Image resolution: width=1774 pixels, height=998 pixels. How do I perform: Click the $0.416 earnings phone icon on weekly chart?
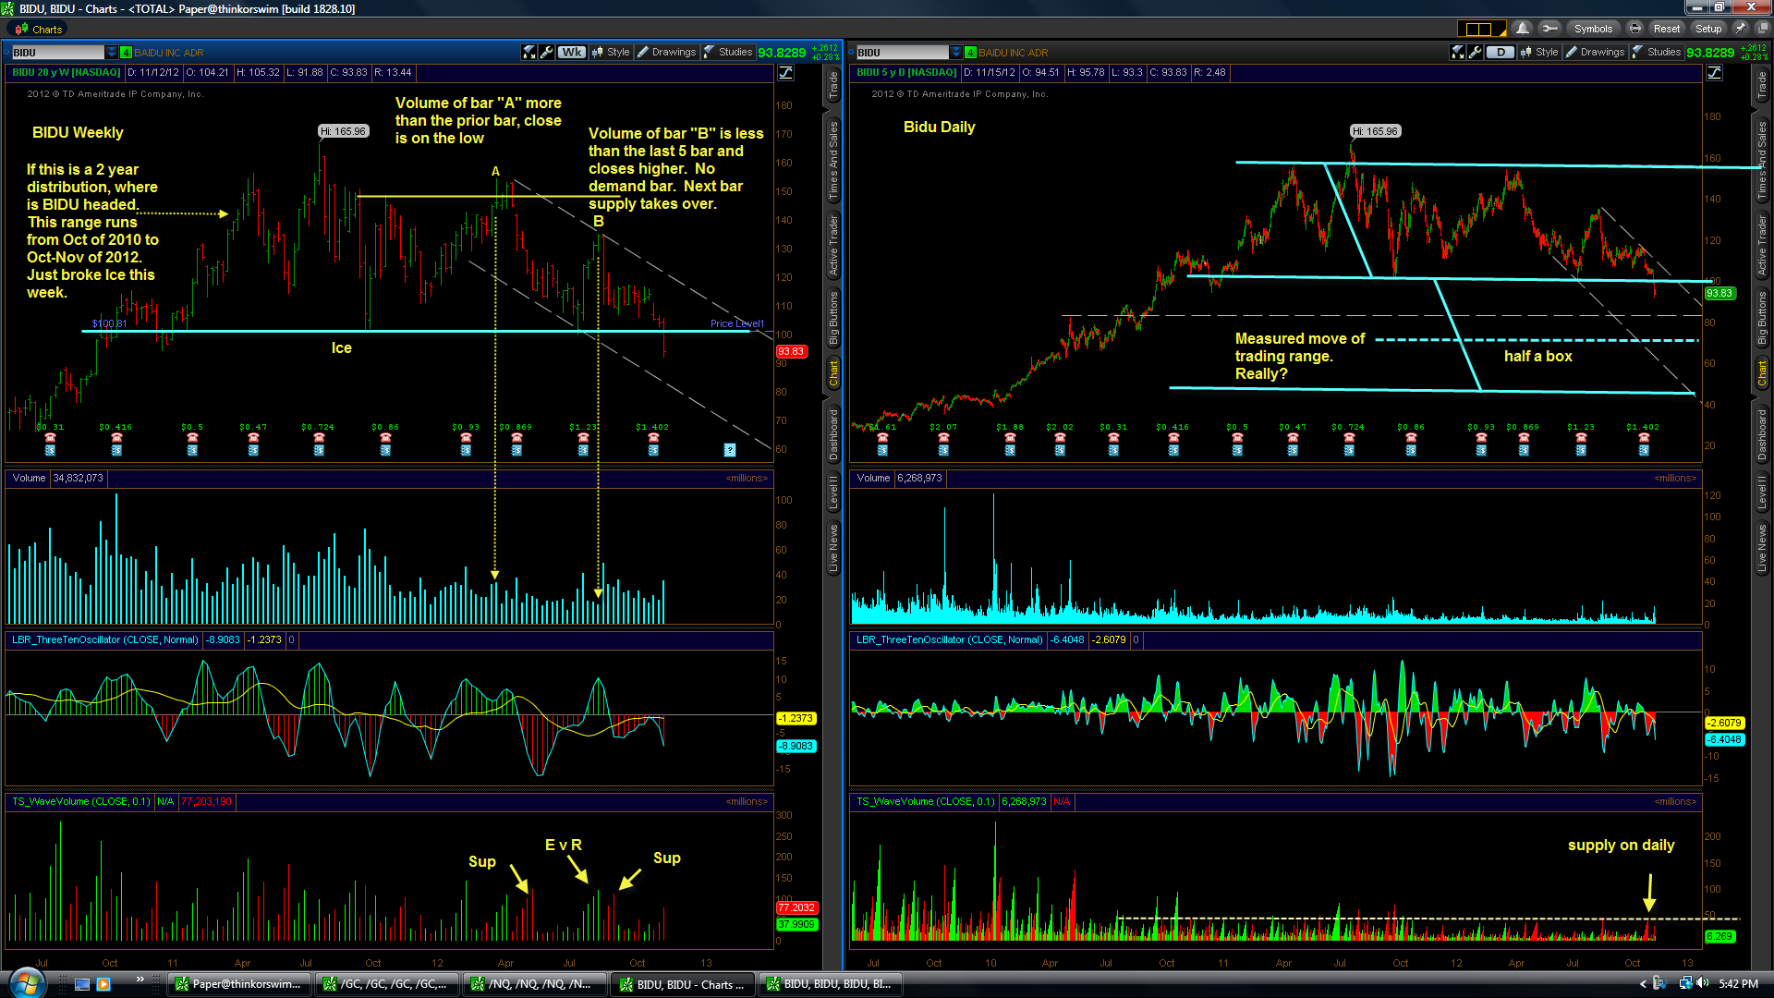click(116, 438)
